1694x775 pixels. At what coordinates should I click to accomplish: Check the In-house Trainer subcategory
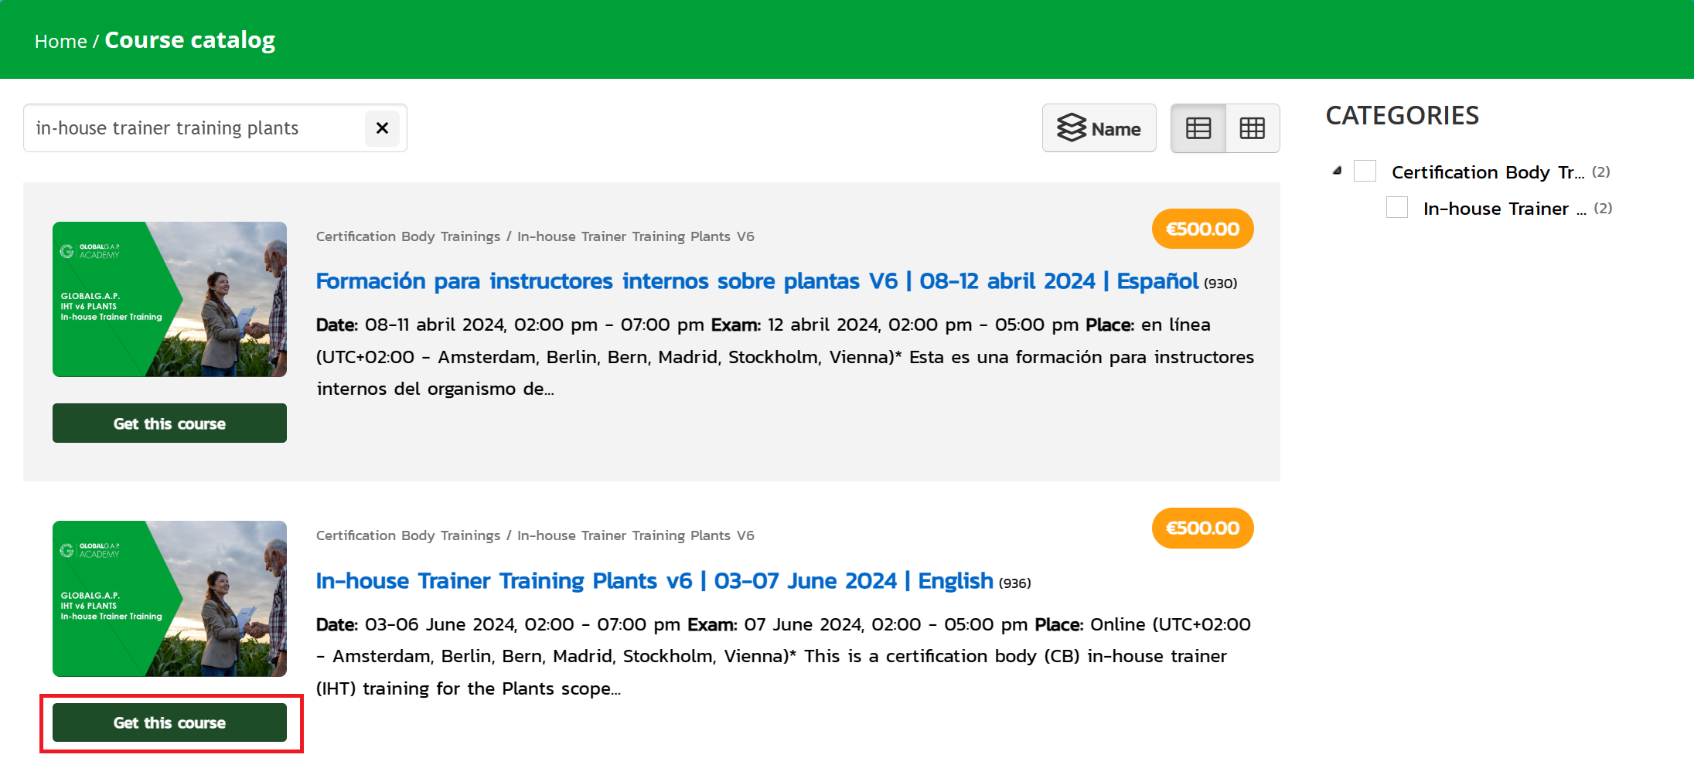(x=1396, y=208)
